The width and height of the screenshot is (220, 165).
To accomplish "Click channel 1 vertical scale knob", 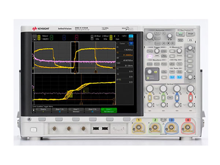I will point(150,89).
